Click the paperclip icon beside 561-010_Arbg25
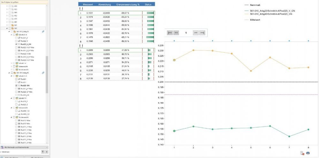The height and width of the screenshot is (158, 319). pos(43,32)
